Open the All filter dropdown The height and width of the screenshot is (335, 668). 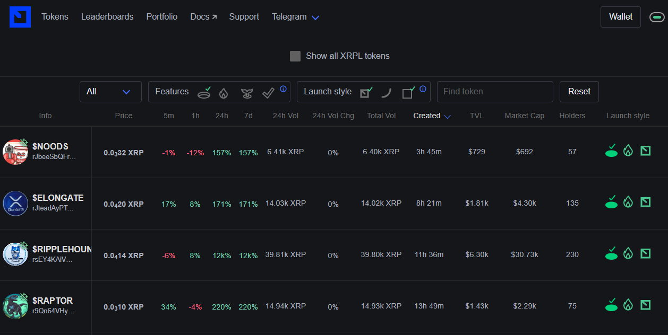[110, 92]
